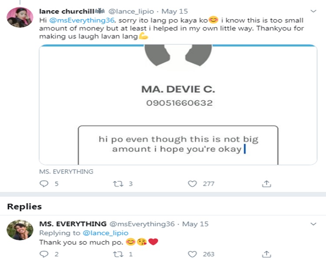
Task: Click the MS. EVERYTHING tag below image
Action: pos(67,171)
